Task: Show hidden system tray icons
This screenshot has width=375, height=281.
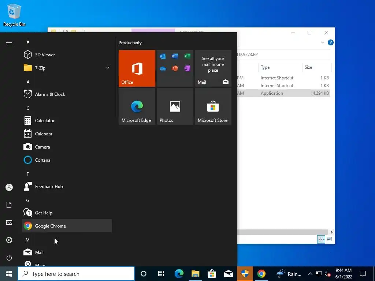Action: 310,274
